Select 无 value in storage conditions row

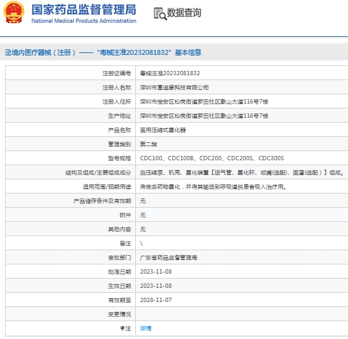(x=143, y=201)
